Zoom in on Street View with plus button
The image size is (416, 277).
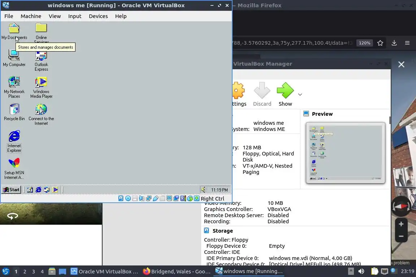click(401, 224)
